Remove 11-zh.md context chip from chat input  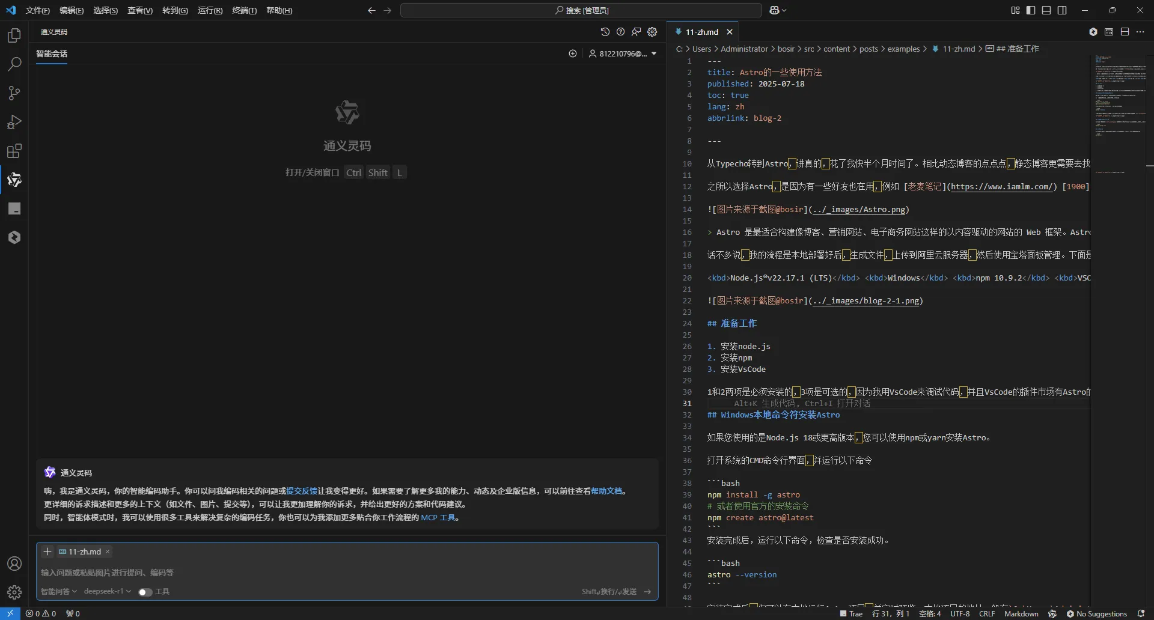coord(108,552)
